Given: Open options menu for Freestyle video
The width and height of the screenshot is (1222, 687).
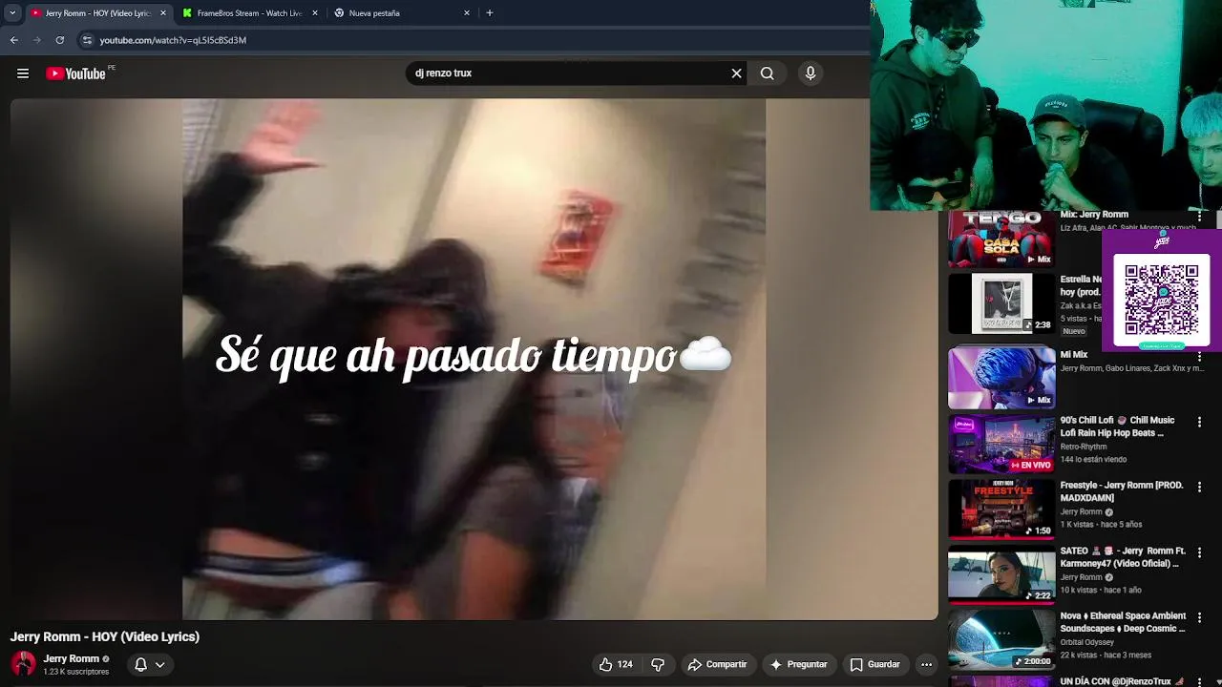Looking at the screenshot, I should click(x=1200, y=487).
